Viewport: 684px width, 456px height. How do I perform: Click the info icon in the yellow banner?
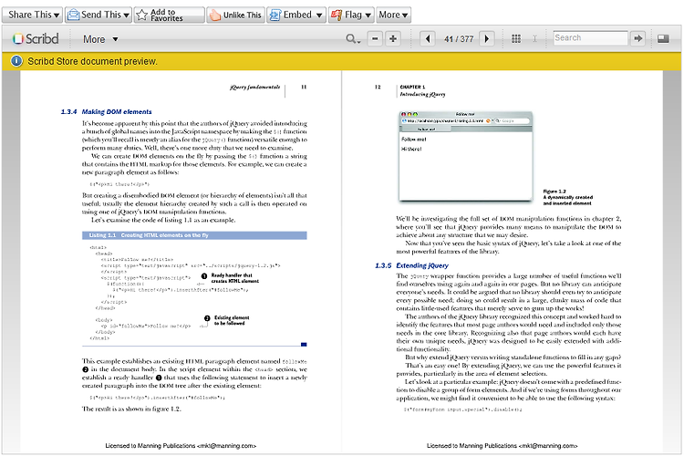(16, 61)
